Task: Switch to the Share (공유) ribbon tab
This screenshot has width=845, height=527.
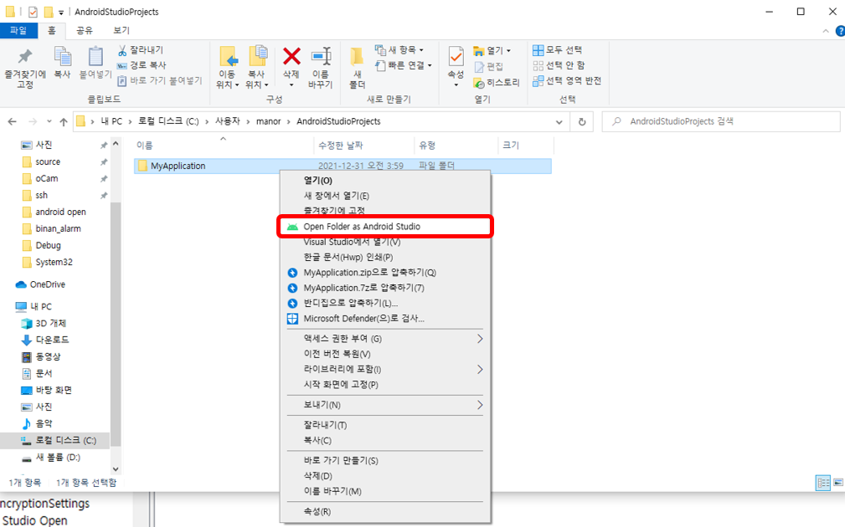Action: pyautogui.click(x=84, y=31)
